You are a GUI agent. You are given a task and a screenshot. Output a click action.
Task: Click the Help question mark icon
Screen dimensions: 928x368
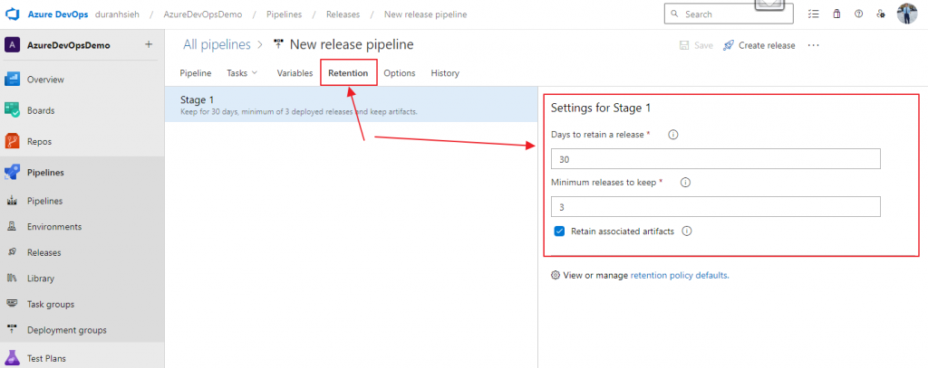point(858,14)
